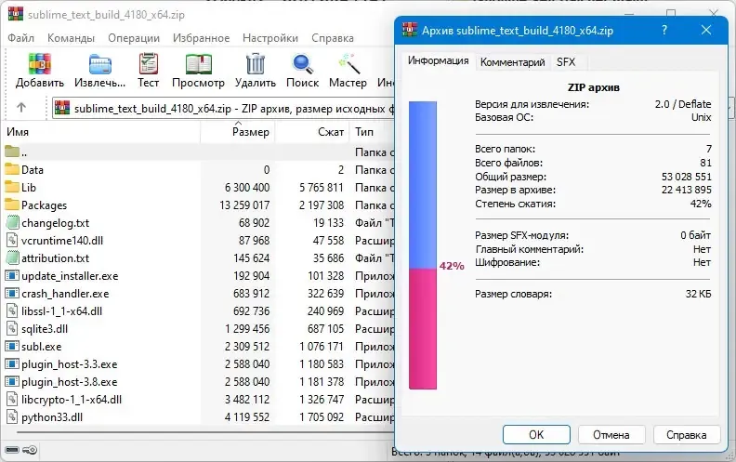Viewport: 736px width, 462px height.
Task: Close the Архив information dialog
Action: point(706,30)
